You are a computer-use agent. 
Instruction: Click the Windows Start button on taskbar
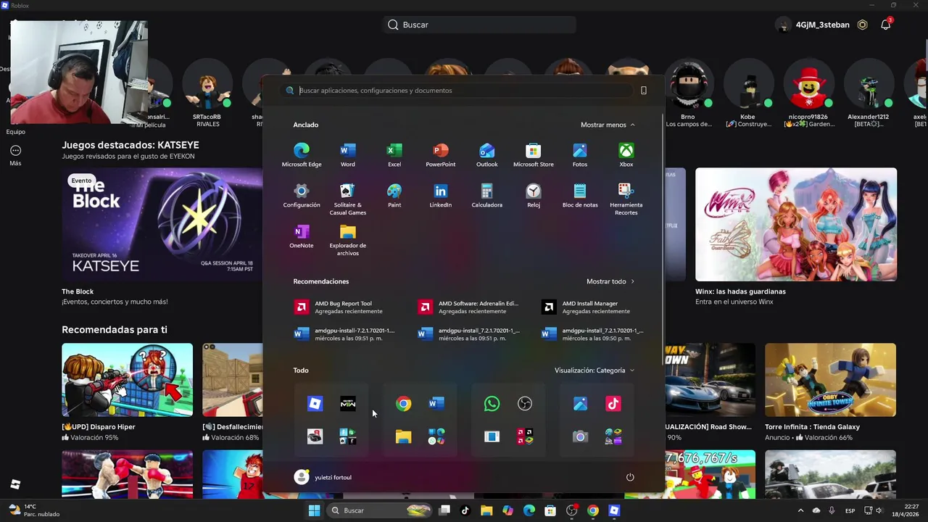314,510
